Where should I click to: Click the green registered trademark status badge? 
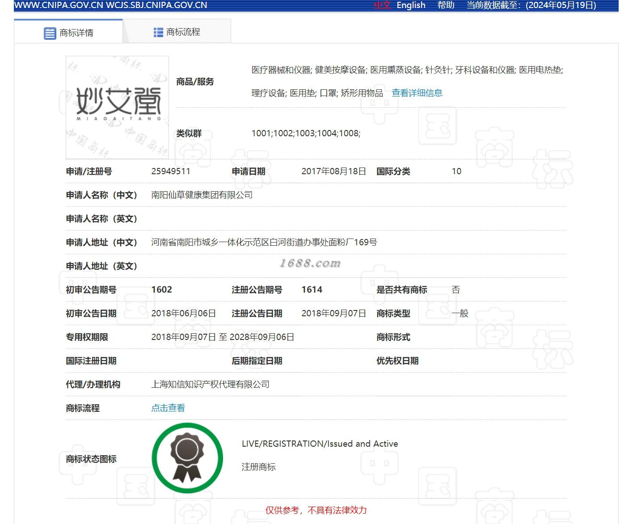click(187, 458)
